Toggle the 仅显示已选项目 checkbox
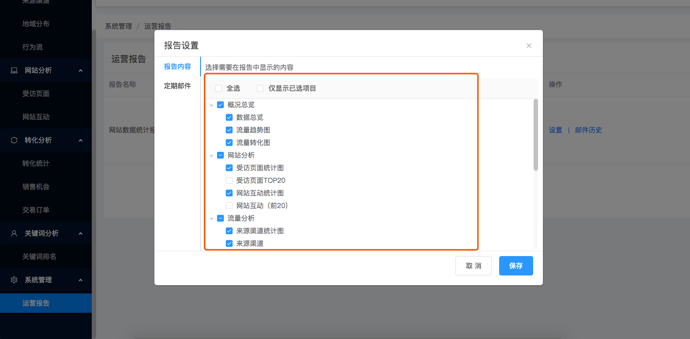This screenshot has height=339, width=690. (260, 88)
